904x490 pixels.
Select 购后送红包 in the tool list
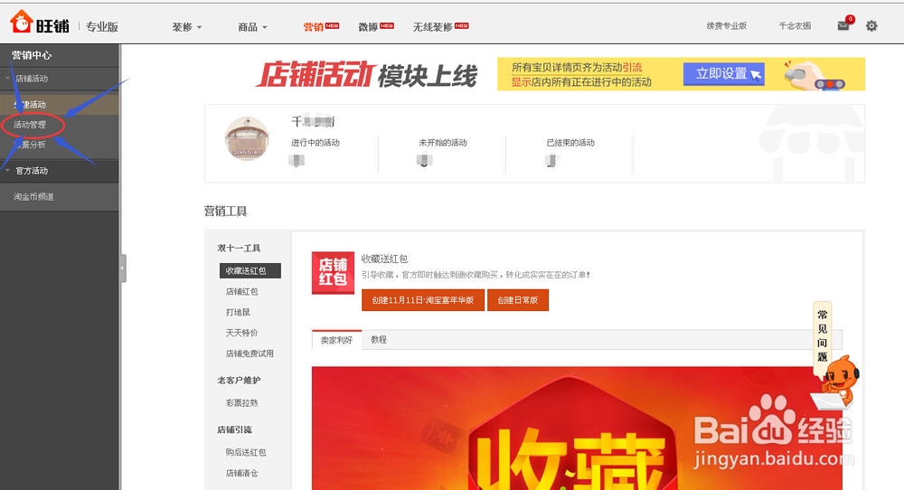point(246,453)
